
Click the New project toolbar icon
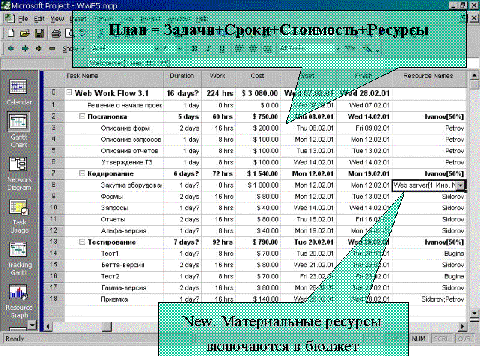[10, 33]
